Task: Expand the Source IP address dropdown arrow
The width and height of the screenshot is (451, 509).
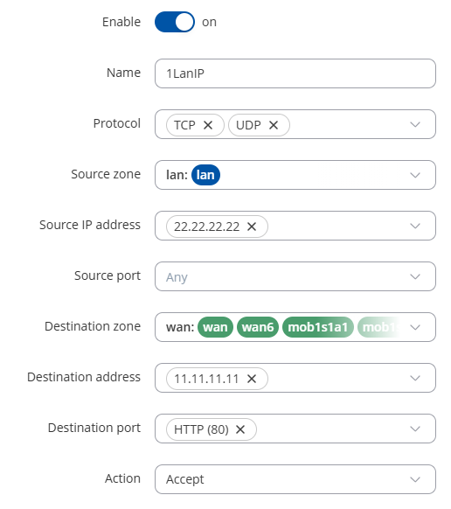Action: (x=415, y=226)
